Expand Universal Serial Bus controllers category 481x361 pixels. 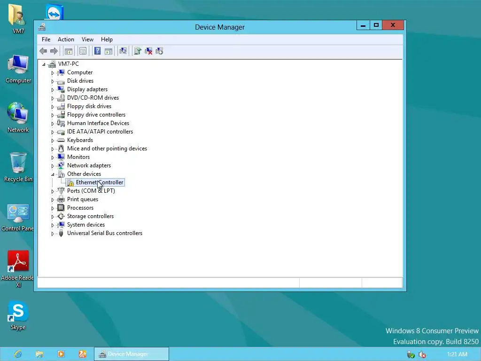[53, 234]
